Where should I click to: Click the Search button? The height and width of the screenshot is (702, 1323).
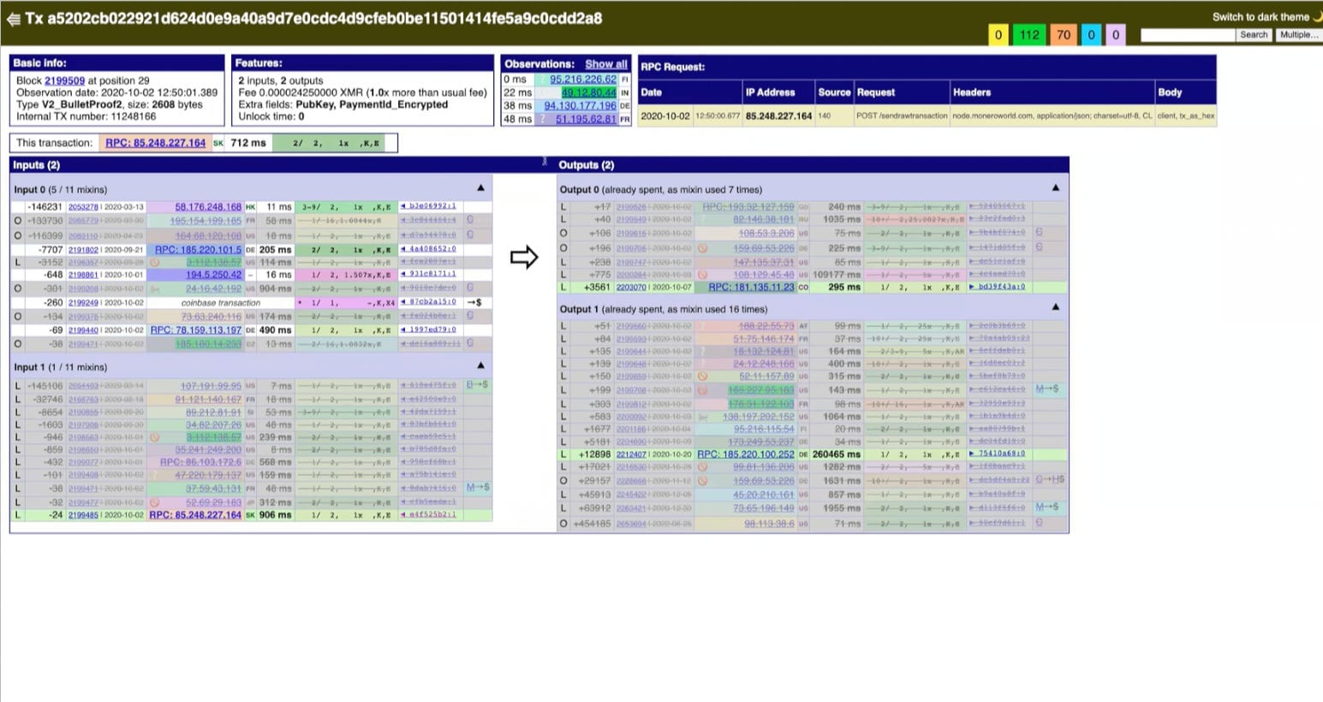pos(1254,35)
